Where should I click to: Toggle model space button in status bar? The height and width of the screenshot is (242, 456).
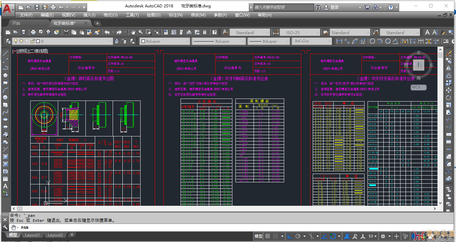(x=259, y=236)
